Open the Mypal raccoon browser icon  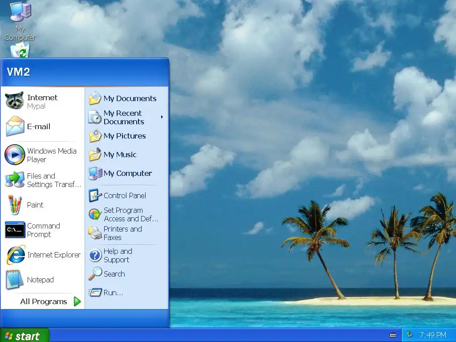(x=14, y=101)
